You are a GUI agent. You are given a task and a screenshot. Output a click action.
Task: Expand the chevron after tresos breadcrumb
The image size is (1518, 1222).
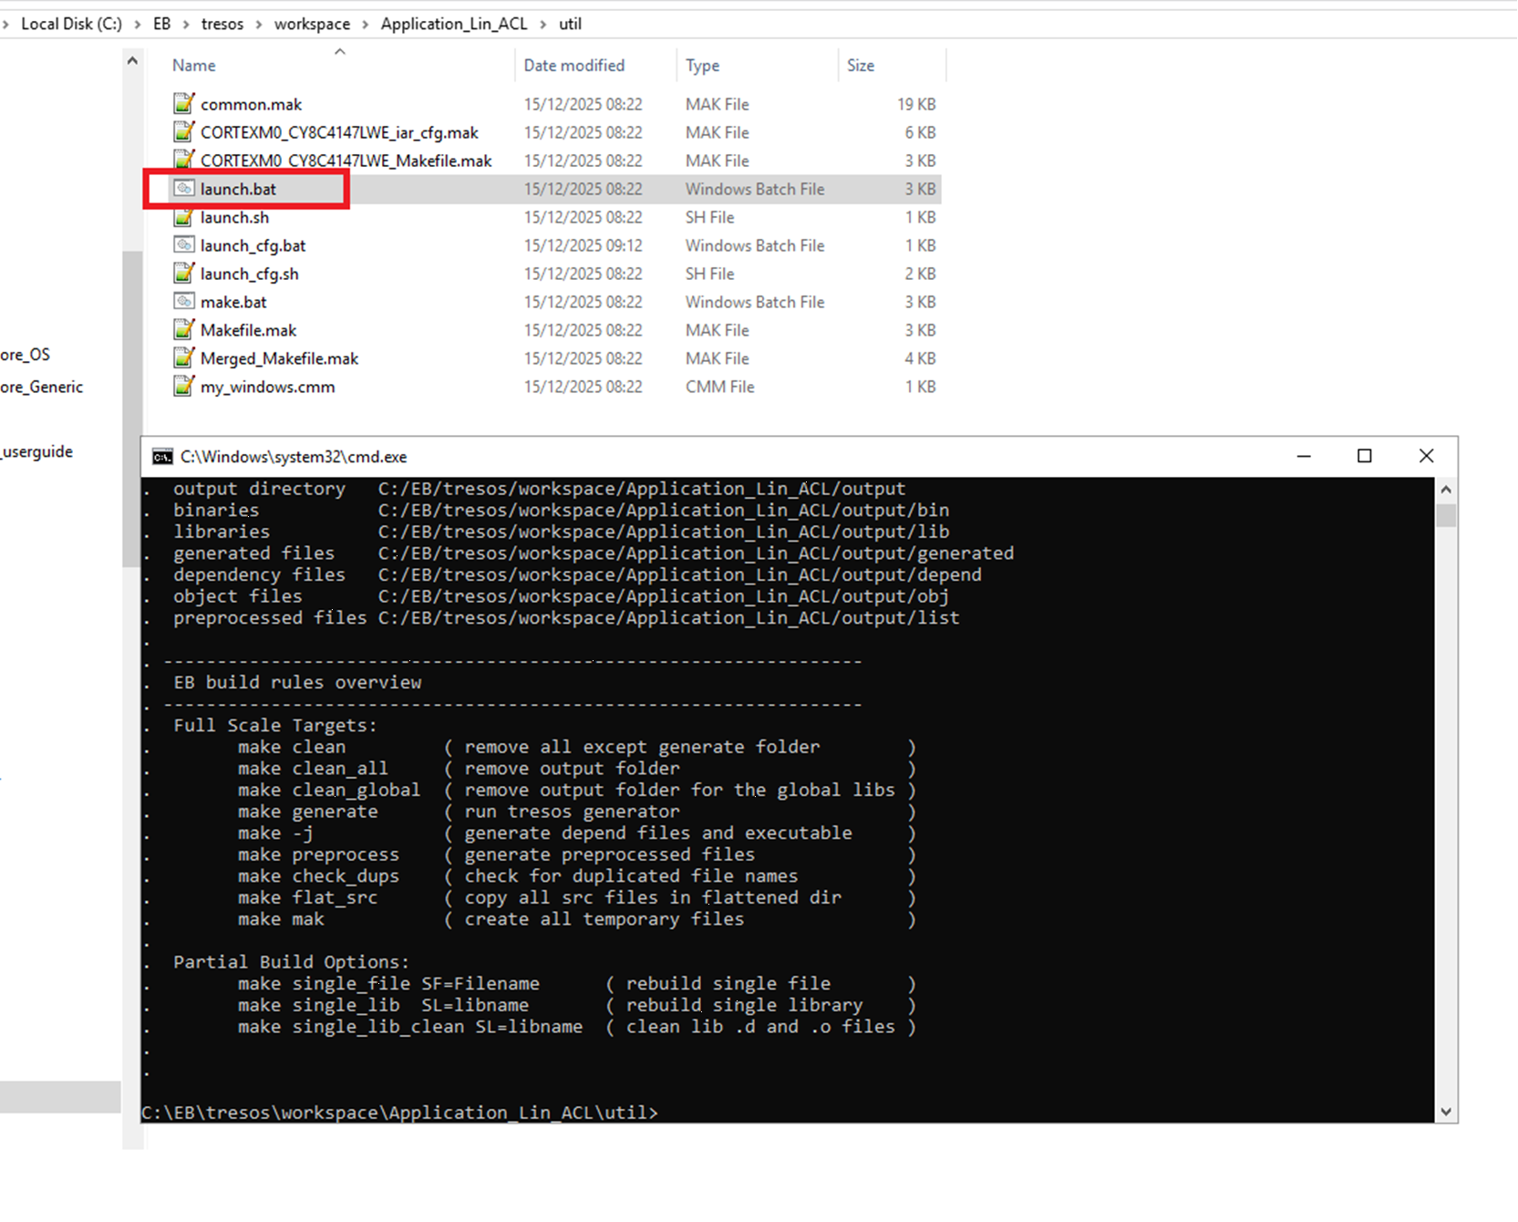pyautogui.click(x=259, y=24)
